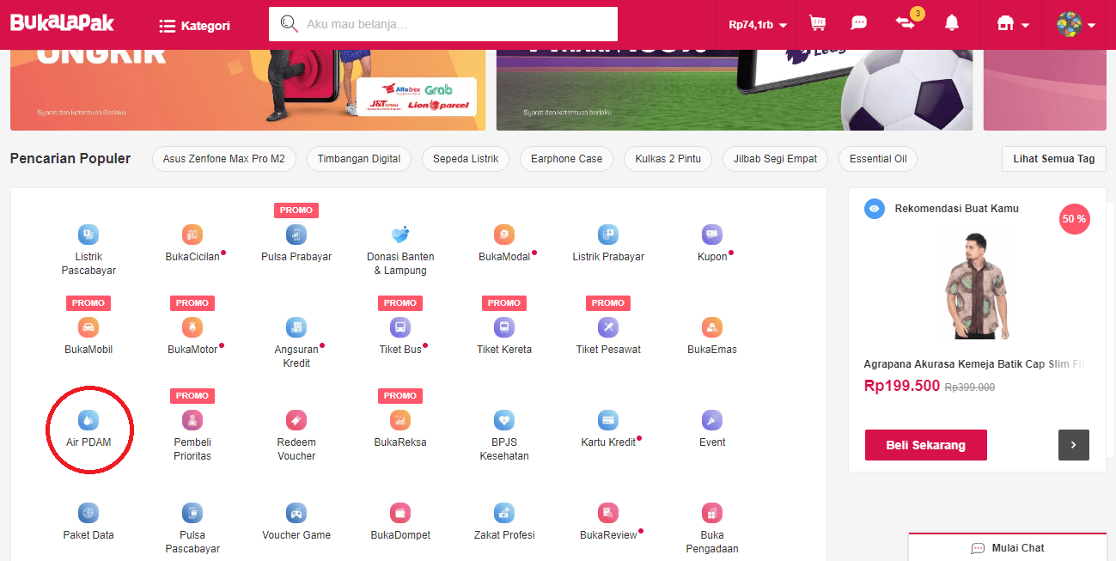The height and width of the screenshot is (561, 1116).
Task: Open the BukaEmas icon
Action: click(x=712, y=327)
